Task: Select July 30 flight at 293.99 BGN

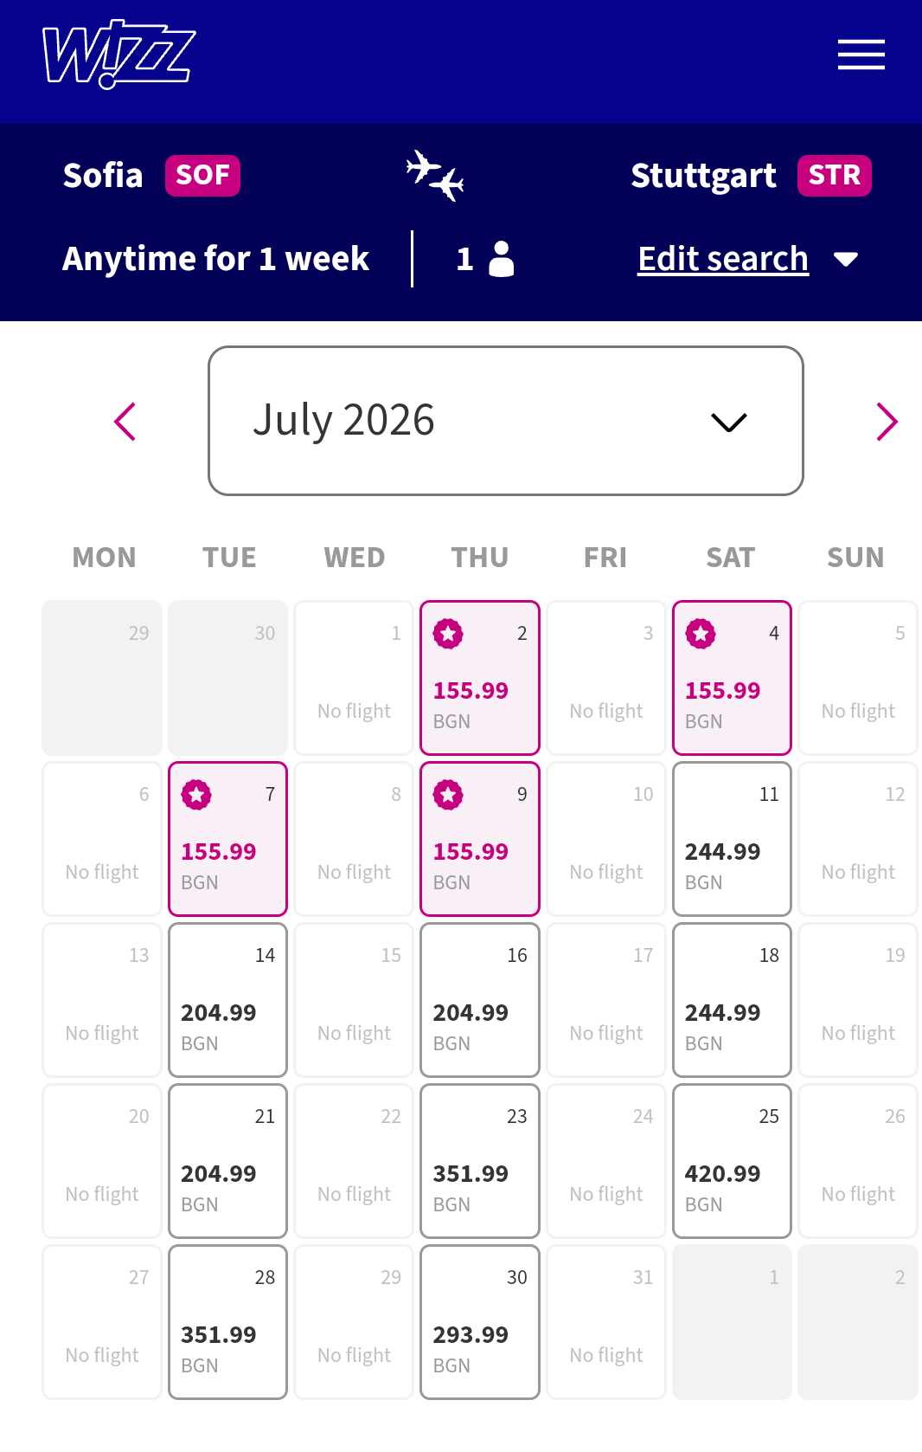Action: coord(480,1322)
